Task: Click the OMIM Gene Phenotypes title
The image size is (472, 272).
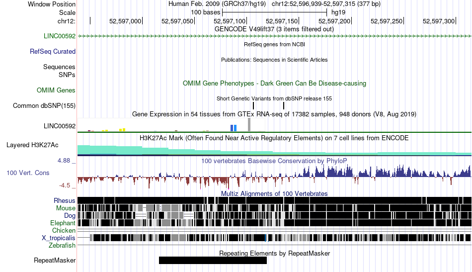Action: pos(275,84)
